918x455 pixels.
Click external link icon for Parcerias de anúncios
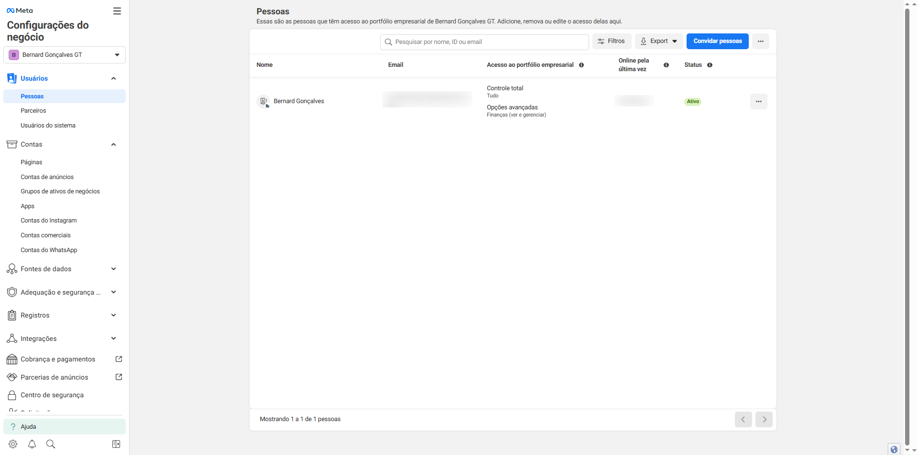[119, 377]
